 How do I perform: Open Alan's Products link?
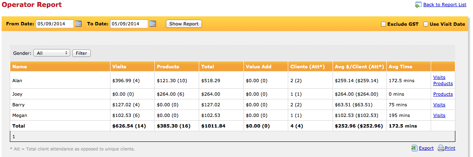click(x=443, y=83)
